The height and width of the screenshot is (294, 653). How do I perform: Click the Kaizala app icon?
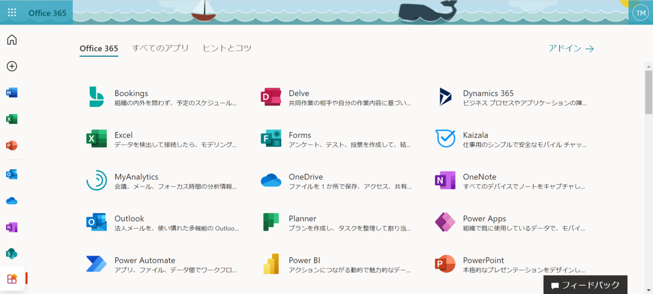(446, 139)
